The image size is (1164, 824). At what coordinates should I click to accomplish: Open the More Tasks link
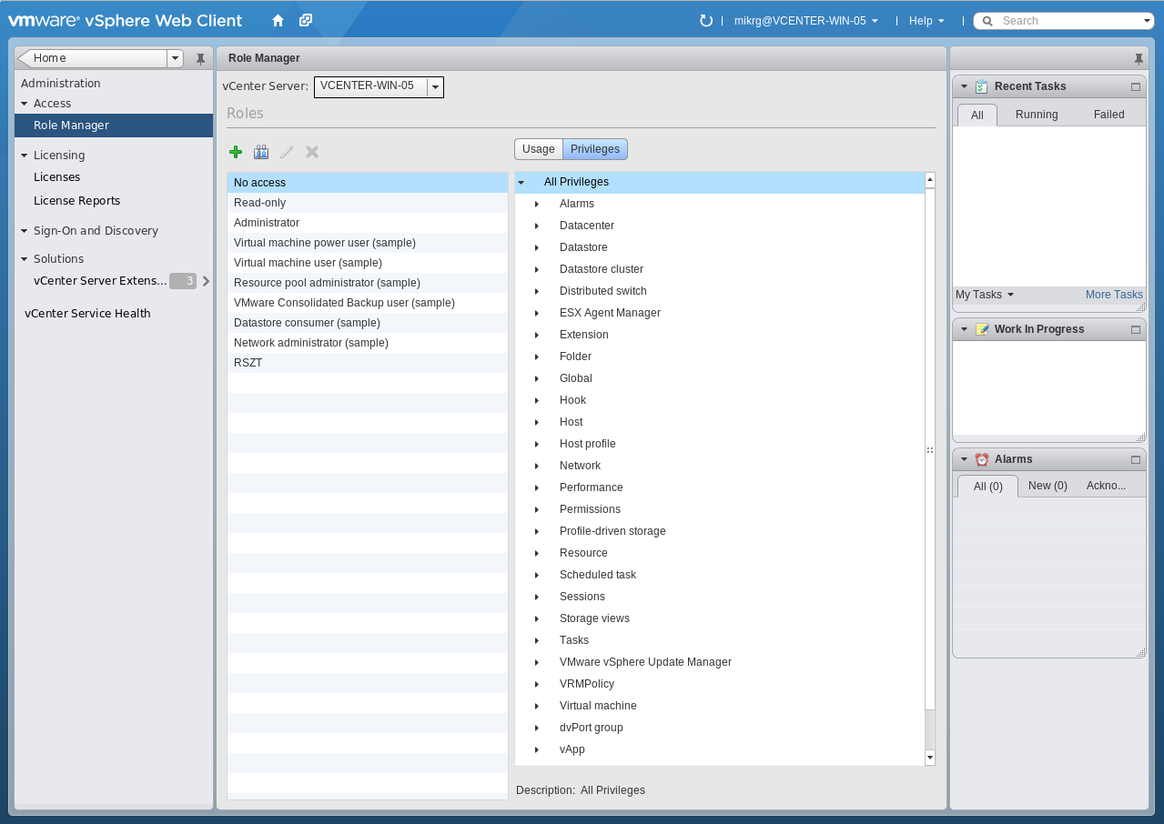coord(1114,295)
